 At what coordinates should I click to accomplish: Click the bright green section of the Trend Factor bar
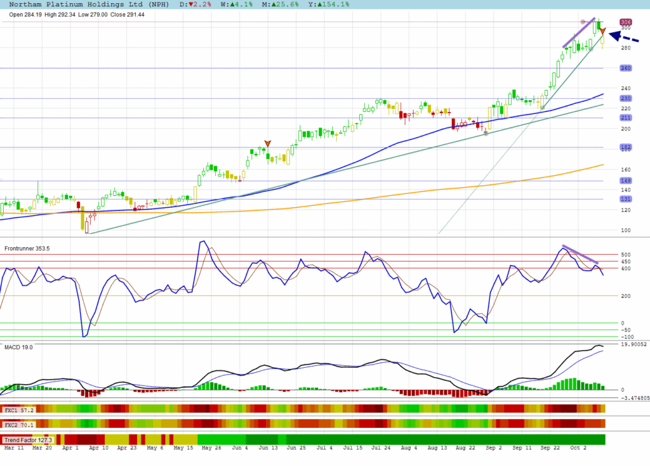pyautogui.click(x=222, y=439)
